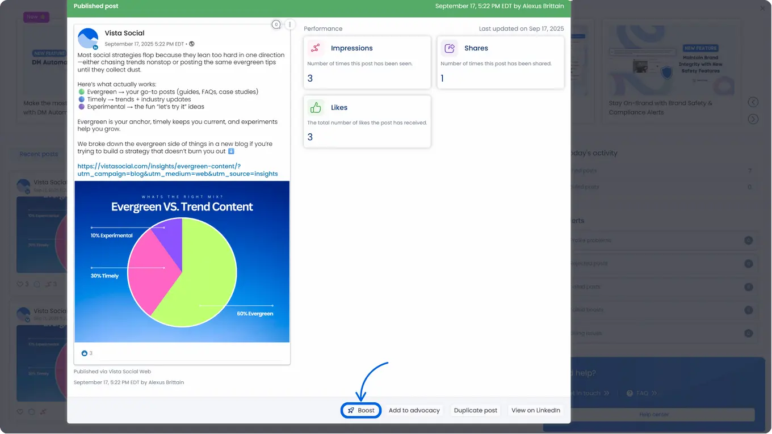Click the Vista Social profile avatar
This screenshot has height=434, width=772.
point(88,39)
